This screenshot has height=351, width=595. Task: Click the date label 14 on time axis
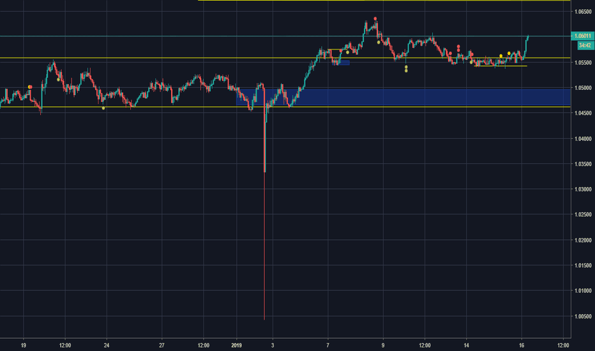466,345
